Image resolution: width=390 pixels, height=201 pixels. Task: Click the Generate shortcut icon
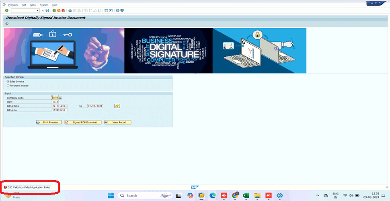tap(111, 10)
